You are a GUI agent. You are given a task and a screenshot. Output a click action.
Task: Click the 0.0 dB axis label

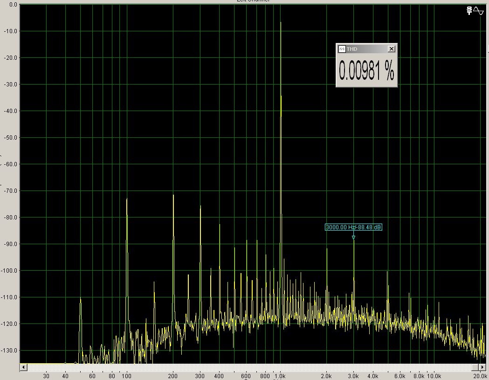[13, 5]
